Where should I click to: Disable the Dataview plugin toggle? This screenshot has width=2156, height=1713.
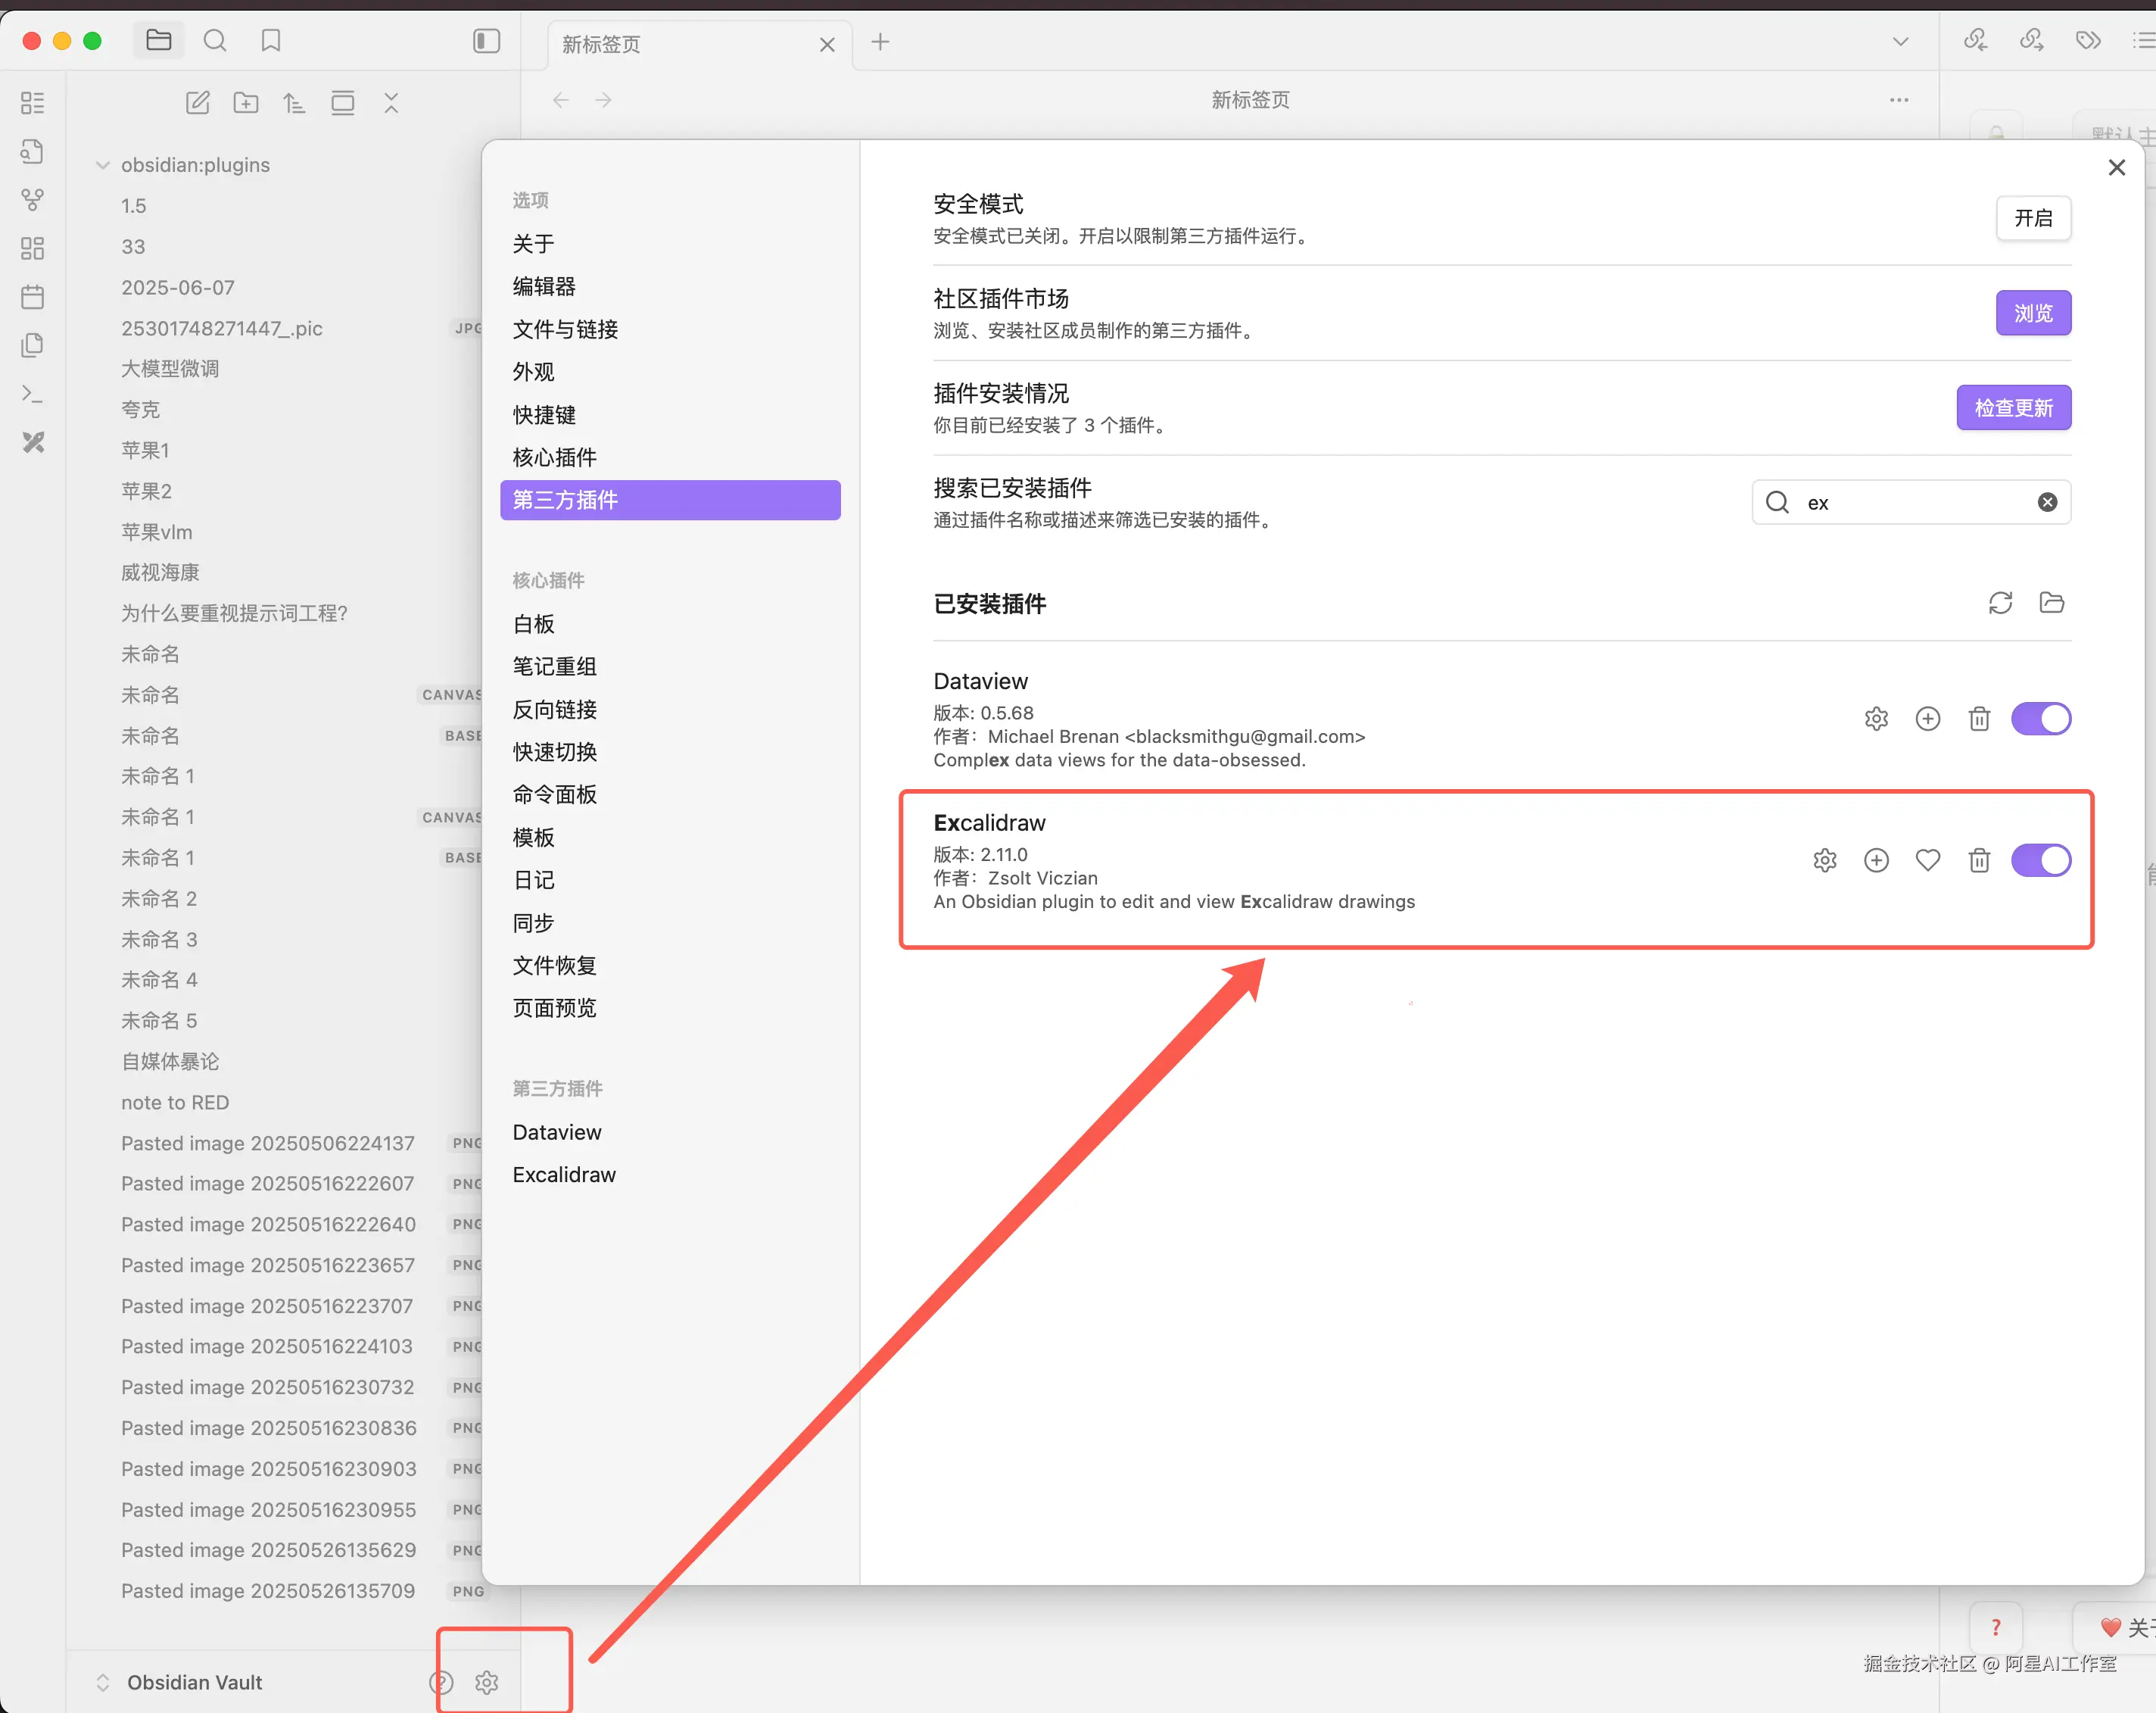click(2040, 719)
